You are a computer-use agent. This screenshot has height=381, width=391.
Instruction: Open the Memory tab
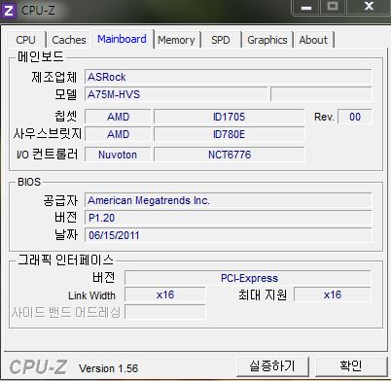[x=176, y=40]
